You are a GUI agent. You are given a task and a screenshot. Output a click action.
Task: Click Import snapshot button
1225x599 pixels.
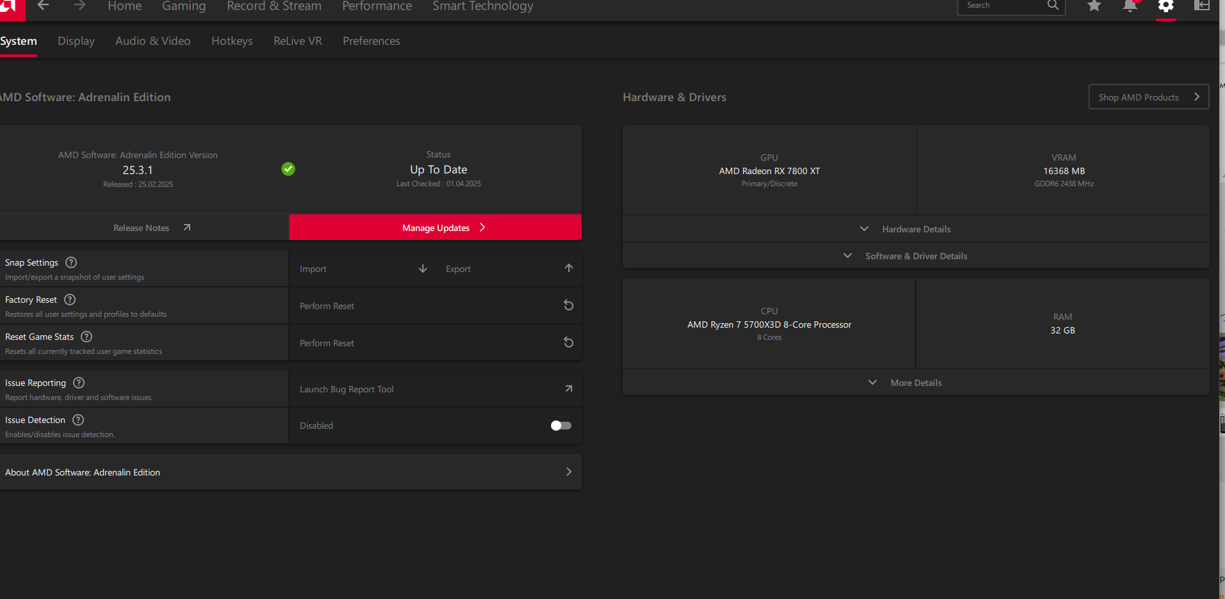point(363,269)
